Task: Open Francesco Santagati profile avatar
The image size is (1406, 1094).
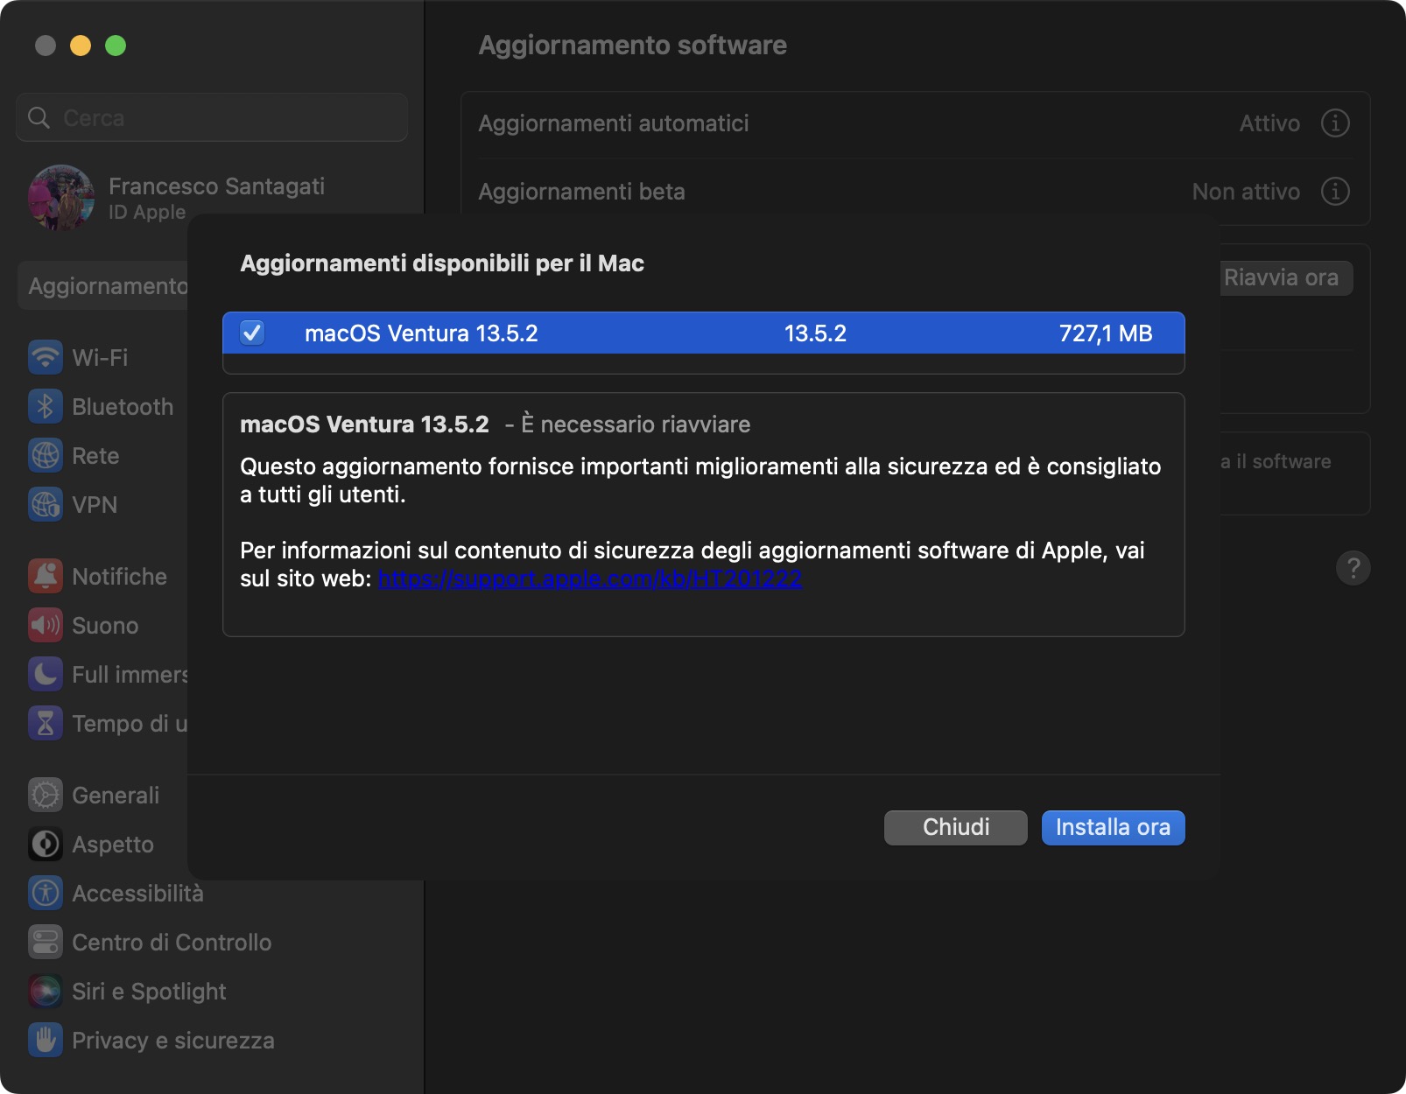Action: click(x=61, y=198)
